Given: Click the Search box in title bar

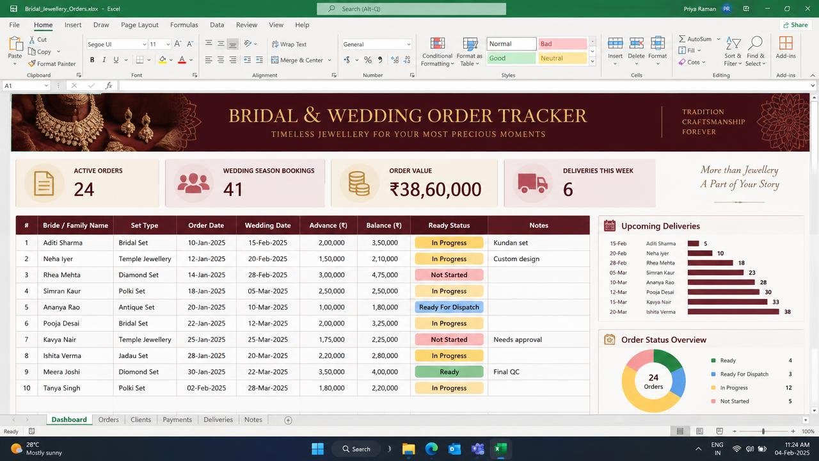Looking at the screenshot, I should 411,9.
